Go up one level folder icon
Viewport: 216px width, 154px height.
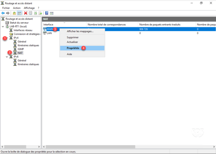pos(14,13)
